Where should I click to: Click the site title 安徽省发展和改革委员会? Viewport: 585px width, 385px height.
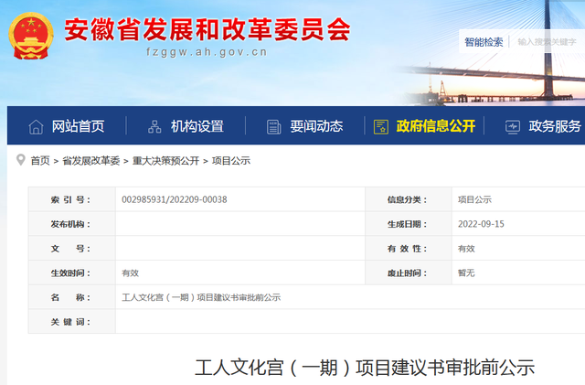[x=207, y=29]
